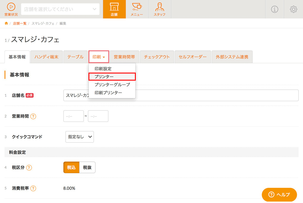This screenshot has width=303, height=203.
Task: Click the information circle icon
Action: point(274,9)
